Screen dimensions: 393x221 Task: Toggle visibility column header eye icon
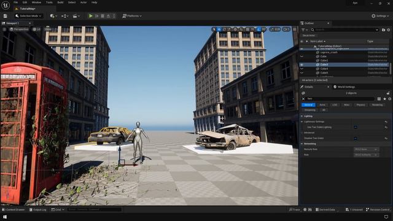302,41
